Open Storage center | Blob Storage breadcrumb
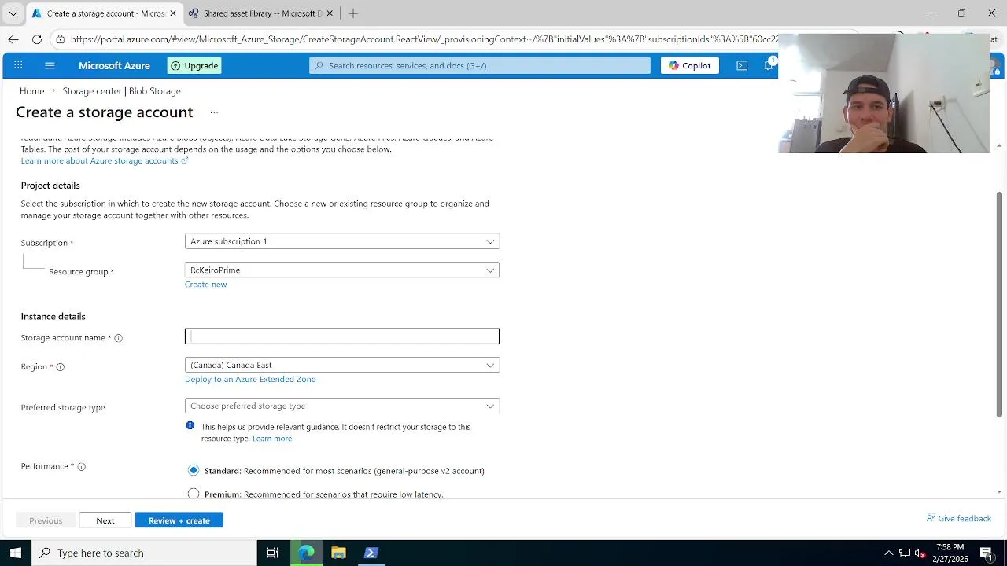The width and height of the screenshot is (1007, 566). point(122,91)
